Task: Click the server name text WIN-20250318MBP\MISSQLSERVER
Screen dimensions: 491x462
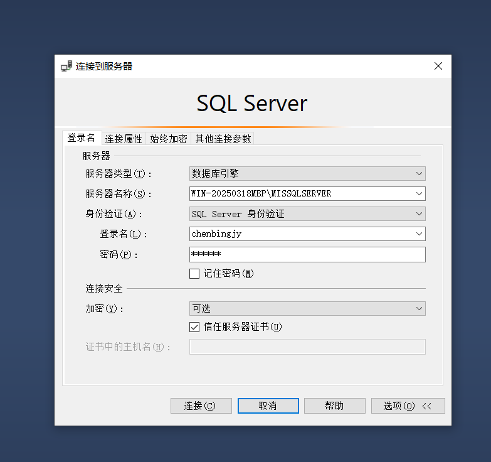Action: click(x=261, y=194)
